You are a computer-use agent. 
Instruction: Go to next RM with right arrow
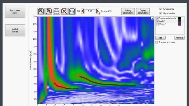tap(97, 11)
